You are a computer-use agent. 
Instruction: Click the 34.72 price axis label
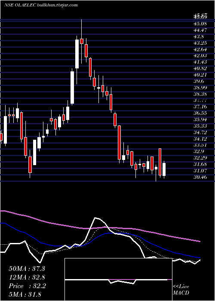click(x=201, y=132)
